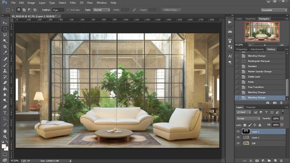The width and height of the screenshot is (290, 163).
Task: Select the Dodge tool
Action: [5, 101]
